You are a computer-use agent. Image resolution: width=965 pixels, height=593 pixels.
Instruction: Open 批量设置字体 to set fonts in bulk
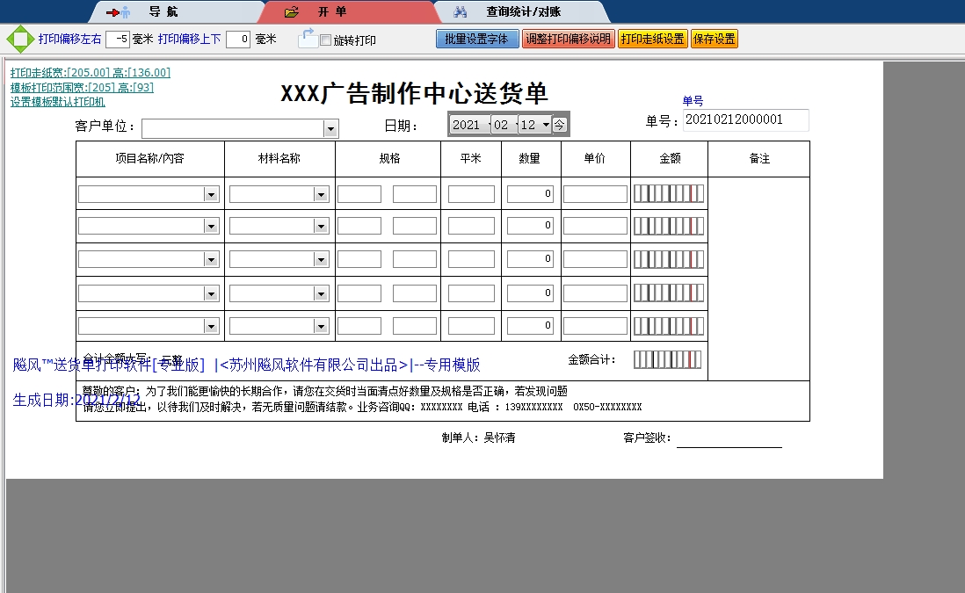tap(477, 39)
